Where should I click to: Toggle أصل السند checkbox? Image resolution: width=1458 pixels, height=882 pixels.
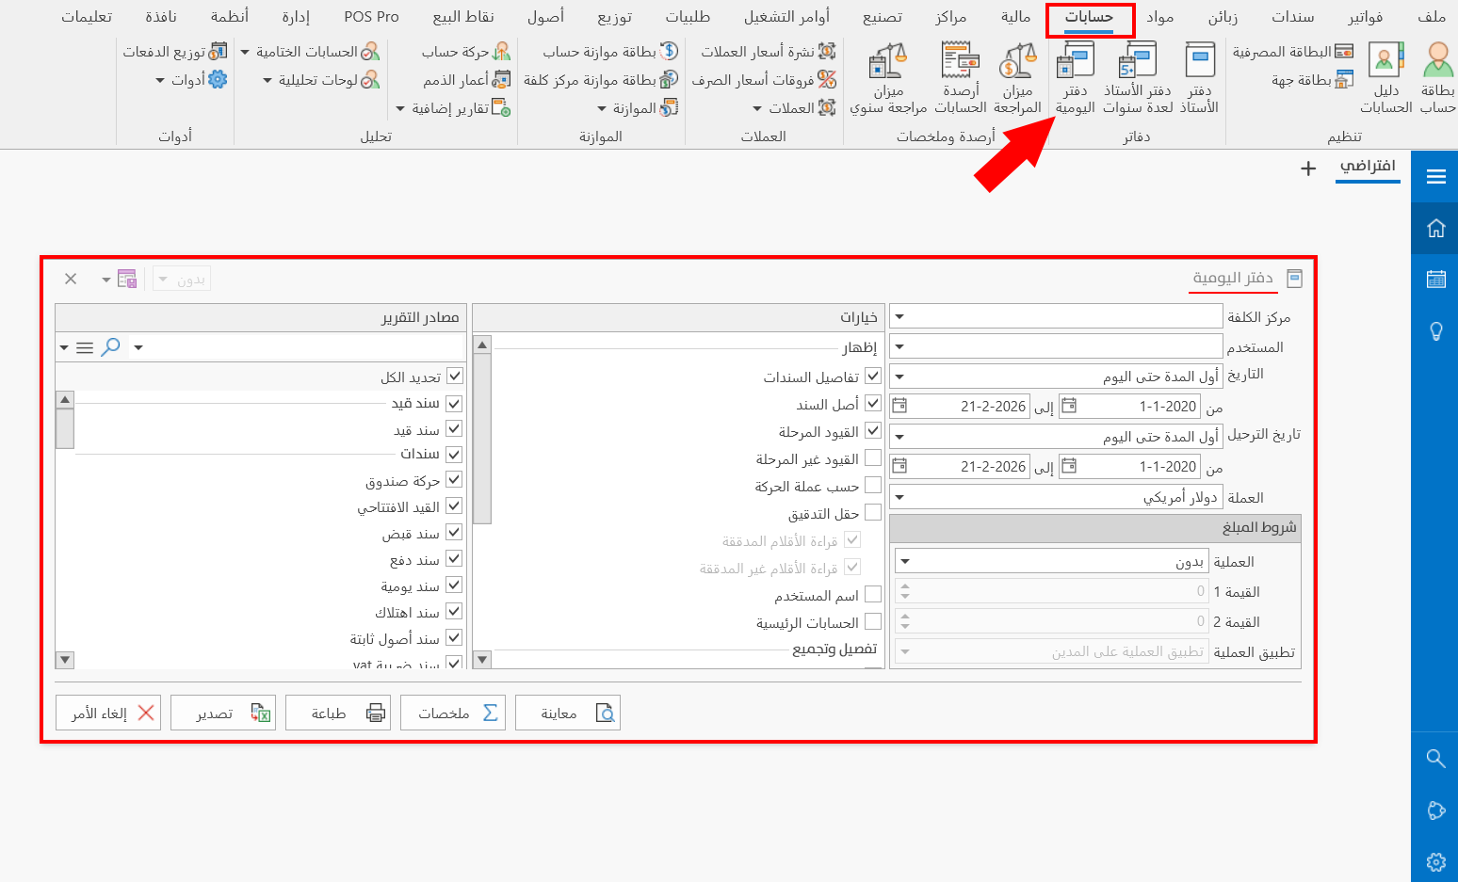pyautogui.click(x=873, y=404)
